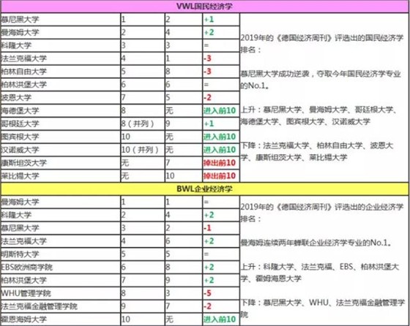Select the +2 change cell for VWL 曼海姆大学
This screenshot has height=326, width=410.
[x=221, y=32]
